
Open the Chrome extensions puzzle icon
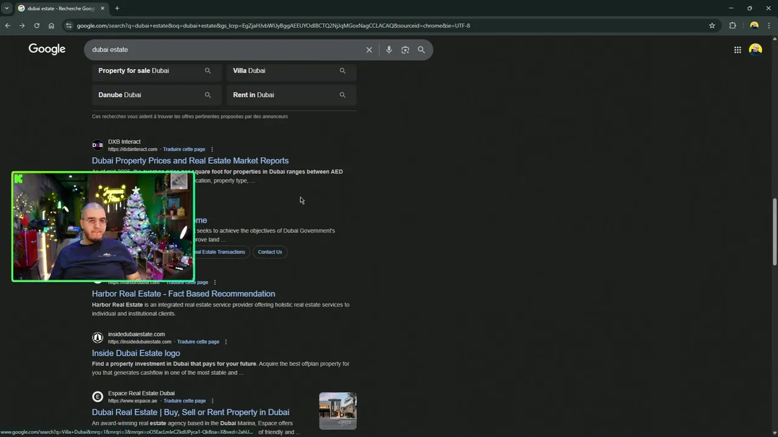732,25
